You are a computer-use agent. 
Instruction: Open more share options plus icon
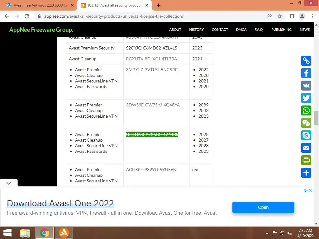coord(306,173)
